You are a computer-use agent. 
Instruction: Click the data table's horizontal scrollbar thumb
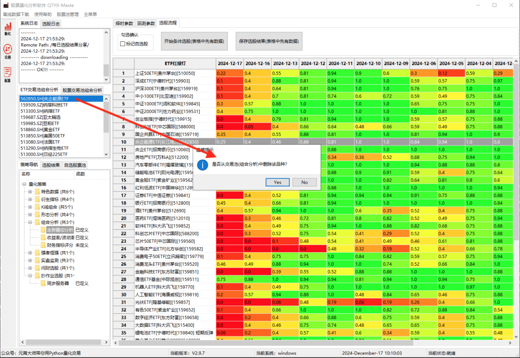(x=266, y=343)
